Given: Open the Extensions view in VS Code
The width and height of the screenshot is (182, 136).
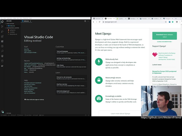Looking at the screenshot, I should (x=2, y=37).
